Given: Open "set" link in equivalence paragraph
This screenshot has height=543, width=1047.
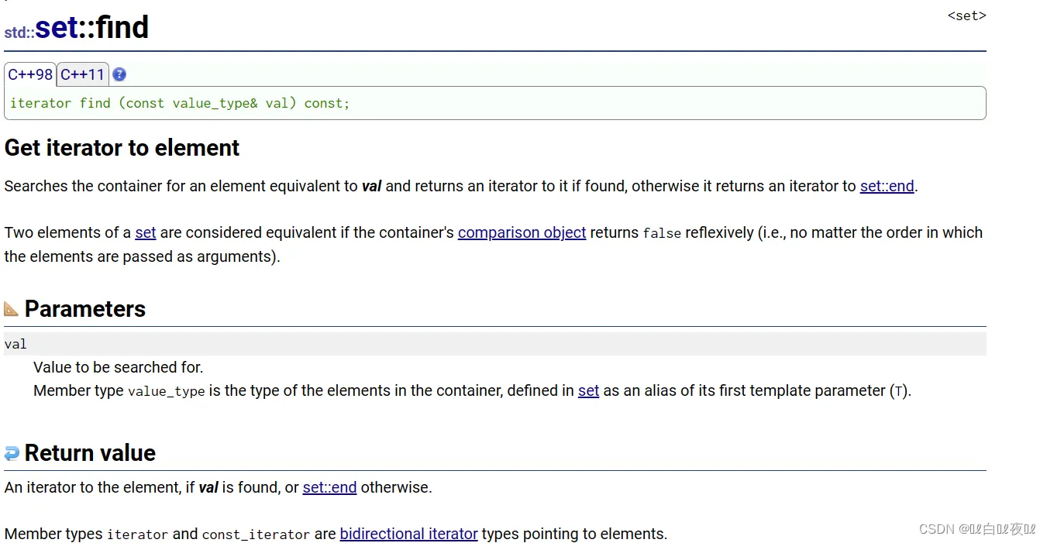Looking at the screenshot, I should tap(146, 232).
